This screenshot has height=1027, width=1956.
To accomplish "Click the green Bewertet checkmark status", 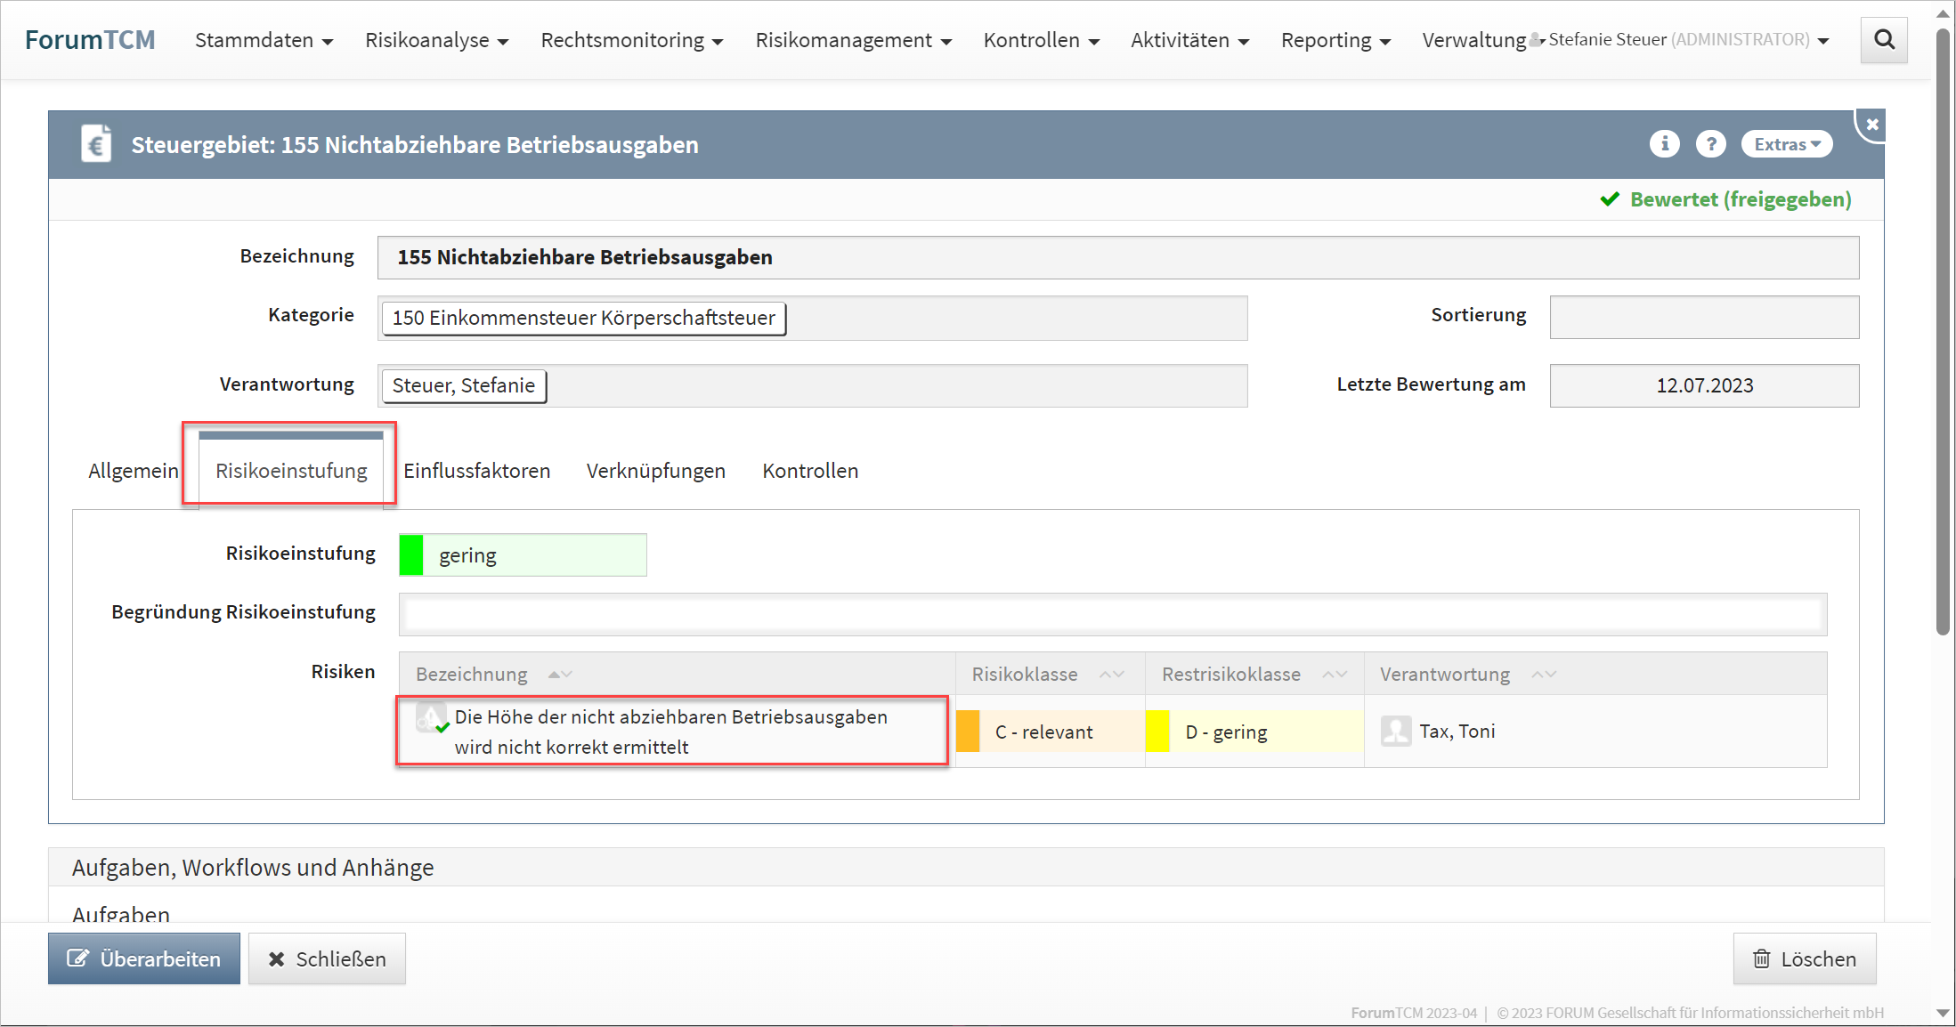I will pos(1609,199).
